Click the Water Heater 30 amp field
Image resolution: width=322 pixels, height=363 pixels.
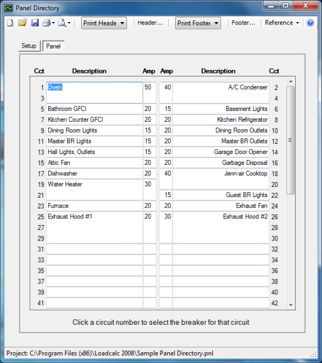[x=149, y=190]
